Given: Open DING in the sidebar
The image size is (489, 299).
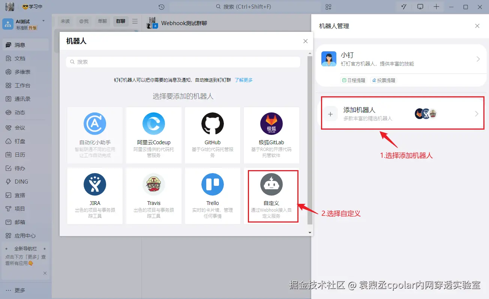Looking at the screenshot, I should point(25,182).
